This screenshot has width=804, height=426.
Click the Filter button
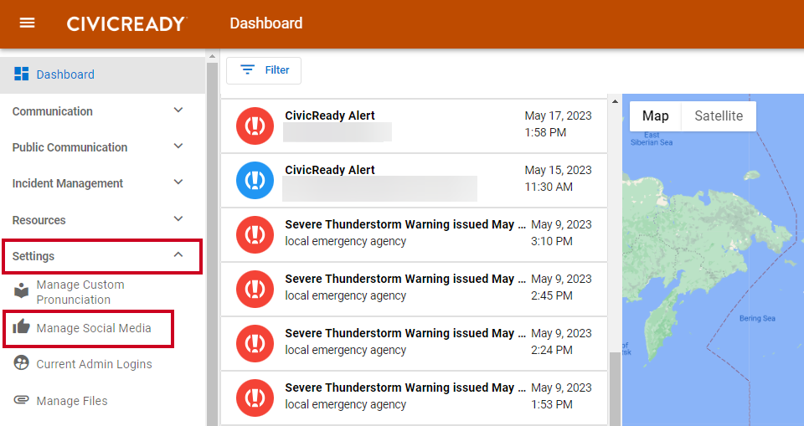264,70
